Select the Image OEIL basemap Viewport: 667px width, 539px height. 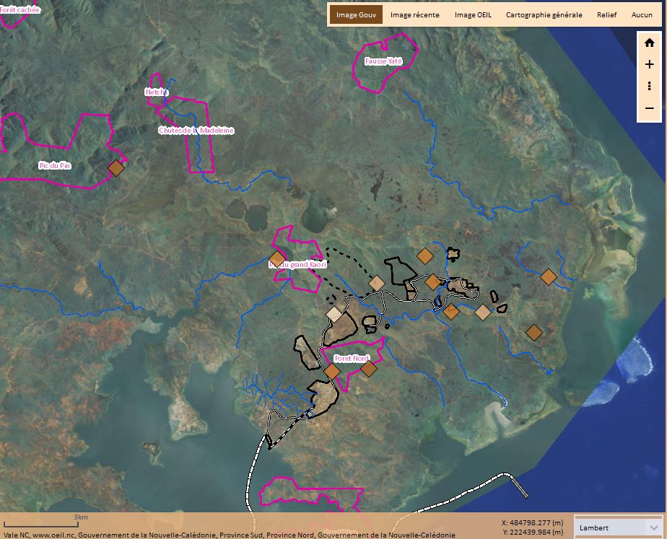point(473,14)
